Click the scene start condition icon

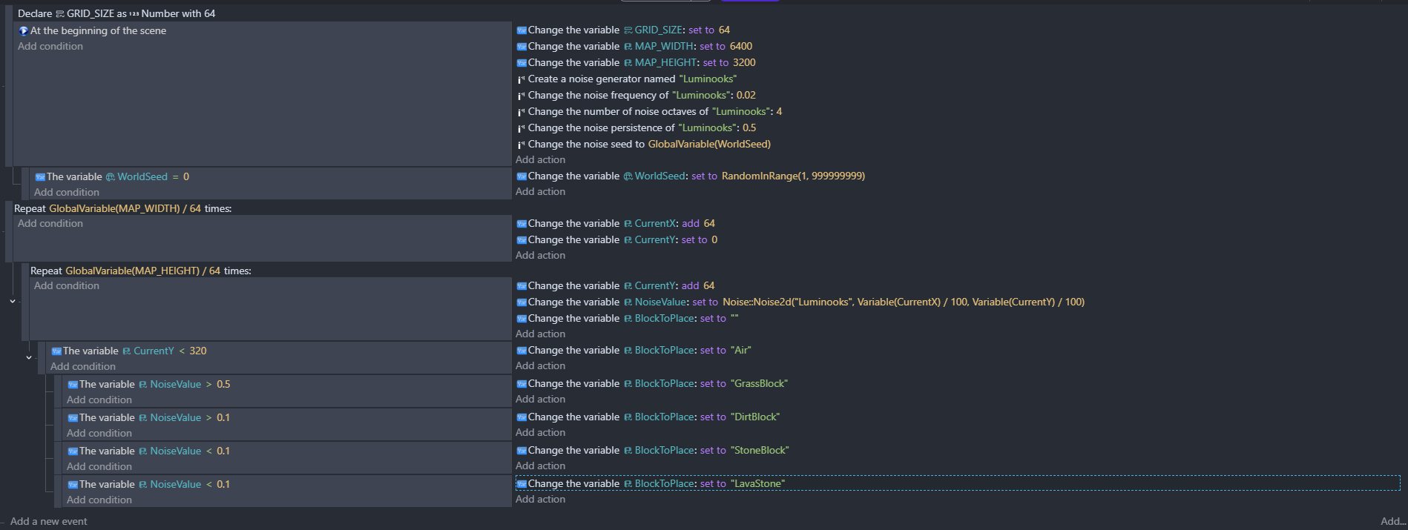tap(24, 31)
